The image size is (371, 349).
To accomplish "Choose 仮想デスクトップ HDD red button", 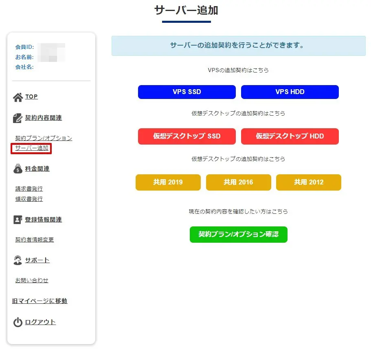I will click(290, 136).
